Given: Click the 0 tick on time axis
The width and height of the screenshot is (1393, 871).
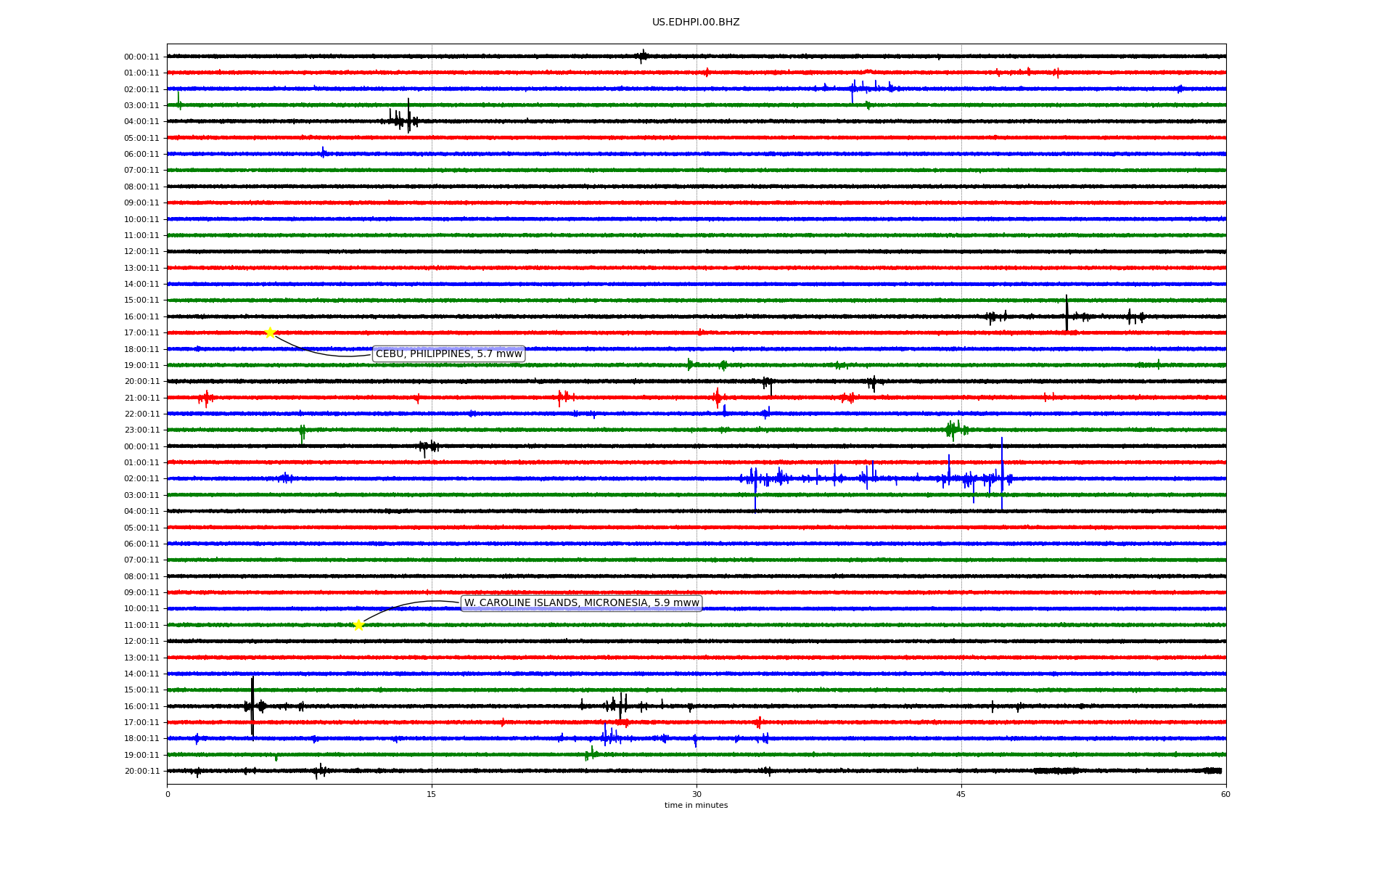Looking at the screenshot, I should pyautogui.click(x=168, y=794).
